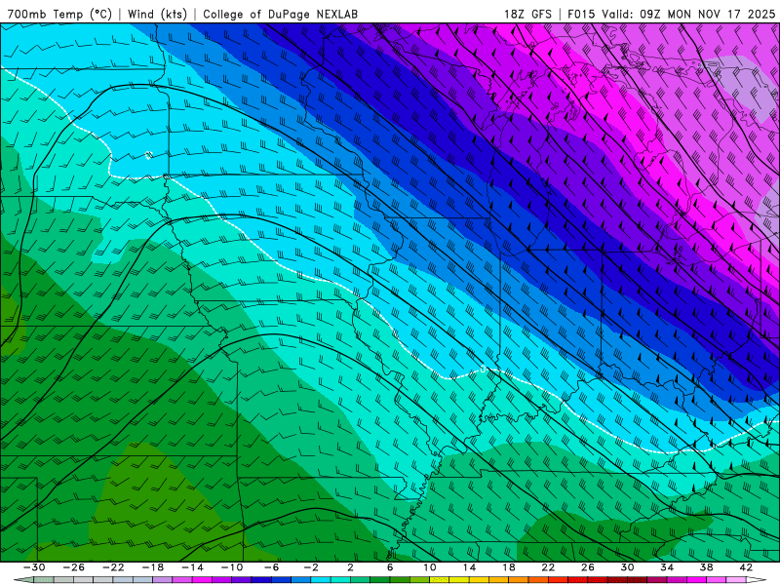
Task: Click the 'Valid: 09Z MON NOV 17 2025' text
Action: tap(688, 14)
